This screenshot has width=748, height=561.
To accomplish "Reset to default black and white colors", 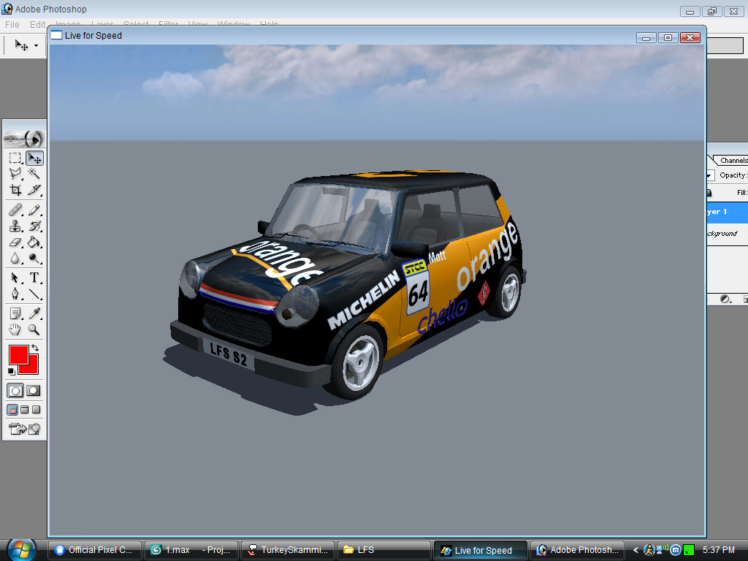I will pyautogui.click(x=12, y=371).
